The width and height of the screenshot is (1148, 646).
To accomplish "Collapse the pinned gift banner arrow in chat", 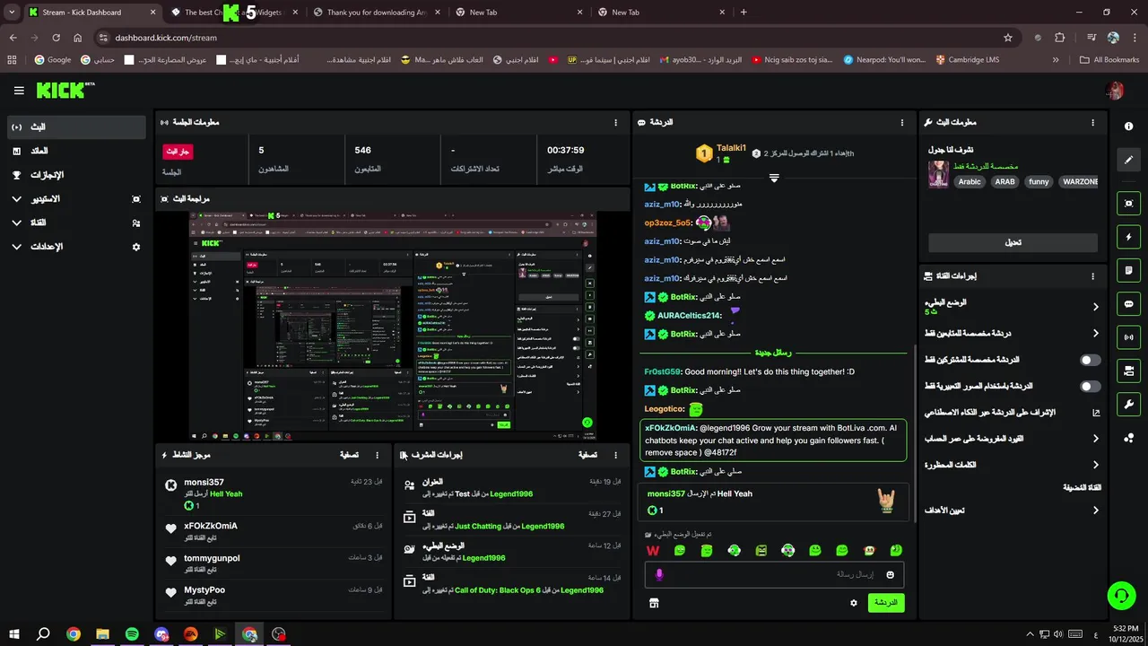I will tap(774, 178).
